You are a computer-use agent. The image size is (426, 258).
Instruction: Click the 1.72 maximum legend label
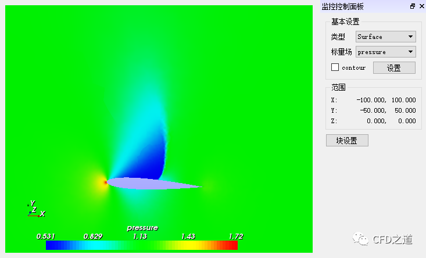click(x=236, y=236)
